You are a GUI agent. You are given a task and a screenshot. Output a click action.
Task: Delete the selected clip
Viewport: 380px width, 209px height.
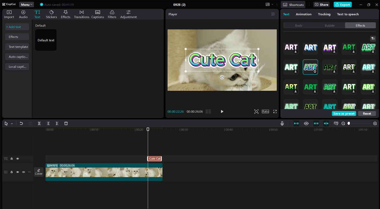click(x=66, y=123)
